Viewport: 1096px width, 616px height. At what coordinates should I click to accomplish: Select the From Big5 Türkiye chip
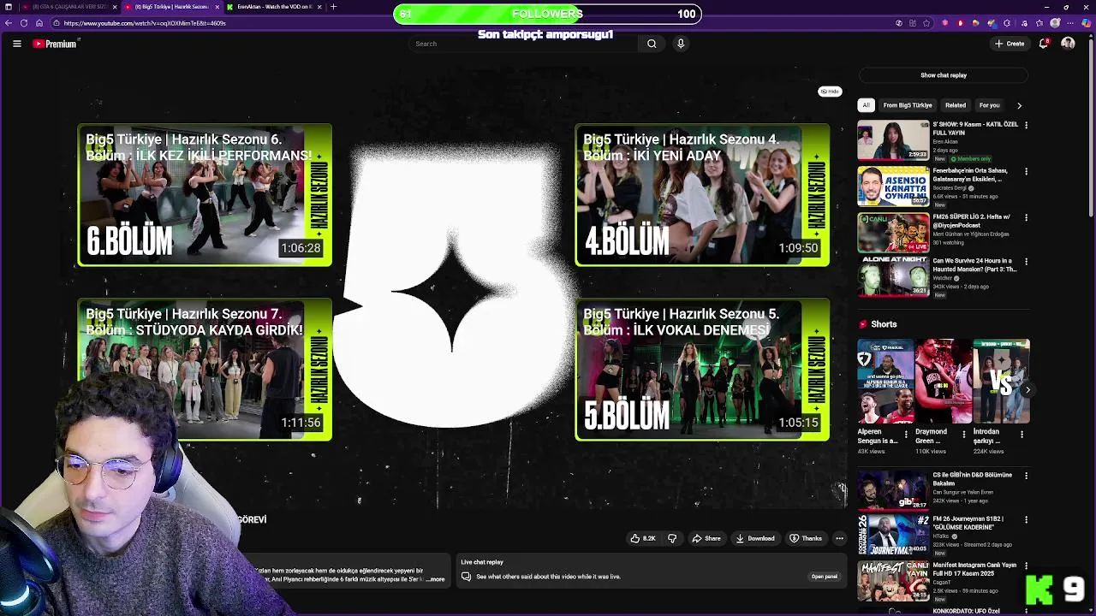pos(908,105)
